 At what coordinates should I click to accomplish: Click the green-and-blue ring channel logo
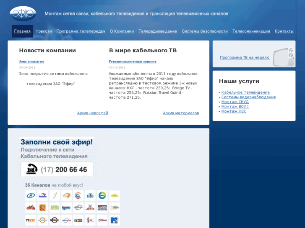[x=102, y=195]
